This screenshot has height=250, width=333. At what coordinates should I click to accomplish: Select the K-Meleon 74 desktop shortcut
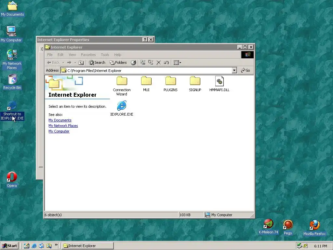tap(268, 227)
